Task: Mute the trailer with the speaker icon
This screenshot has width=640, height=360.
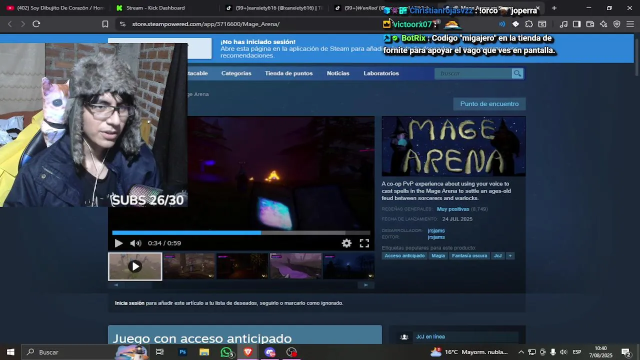Action: 135,243
